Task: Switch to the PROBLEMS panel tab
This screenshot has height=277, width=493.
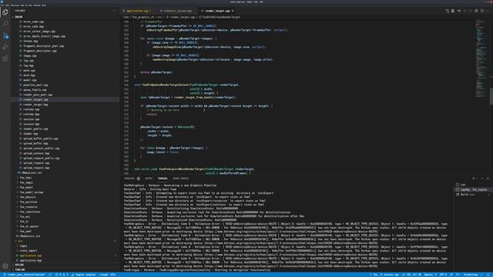Action: pyautogui.click(x=129, y=179)
